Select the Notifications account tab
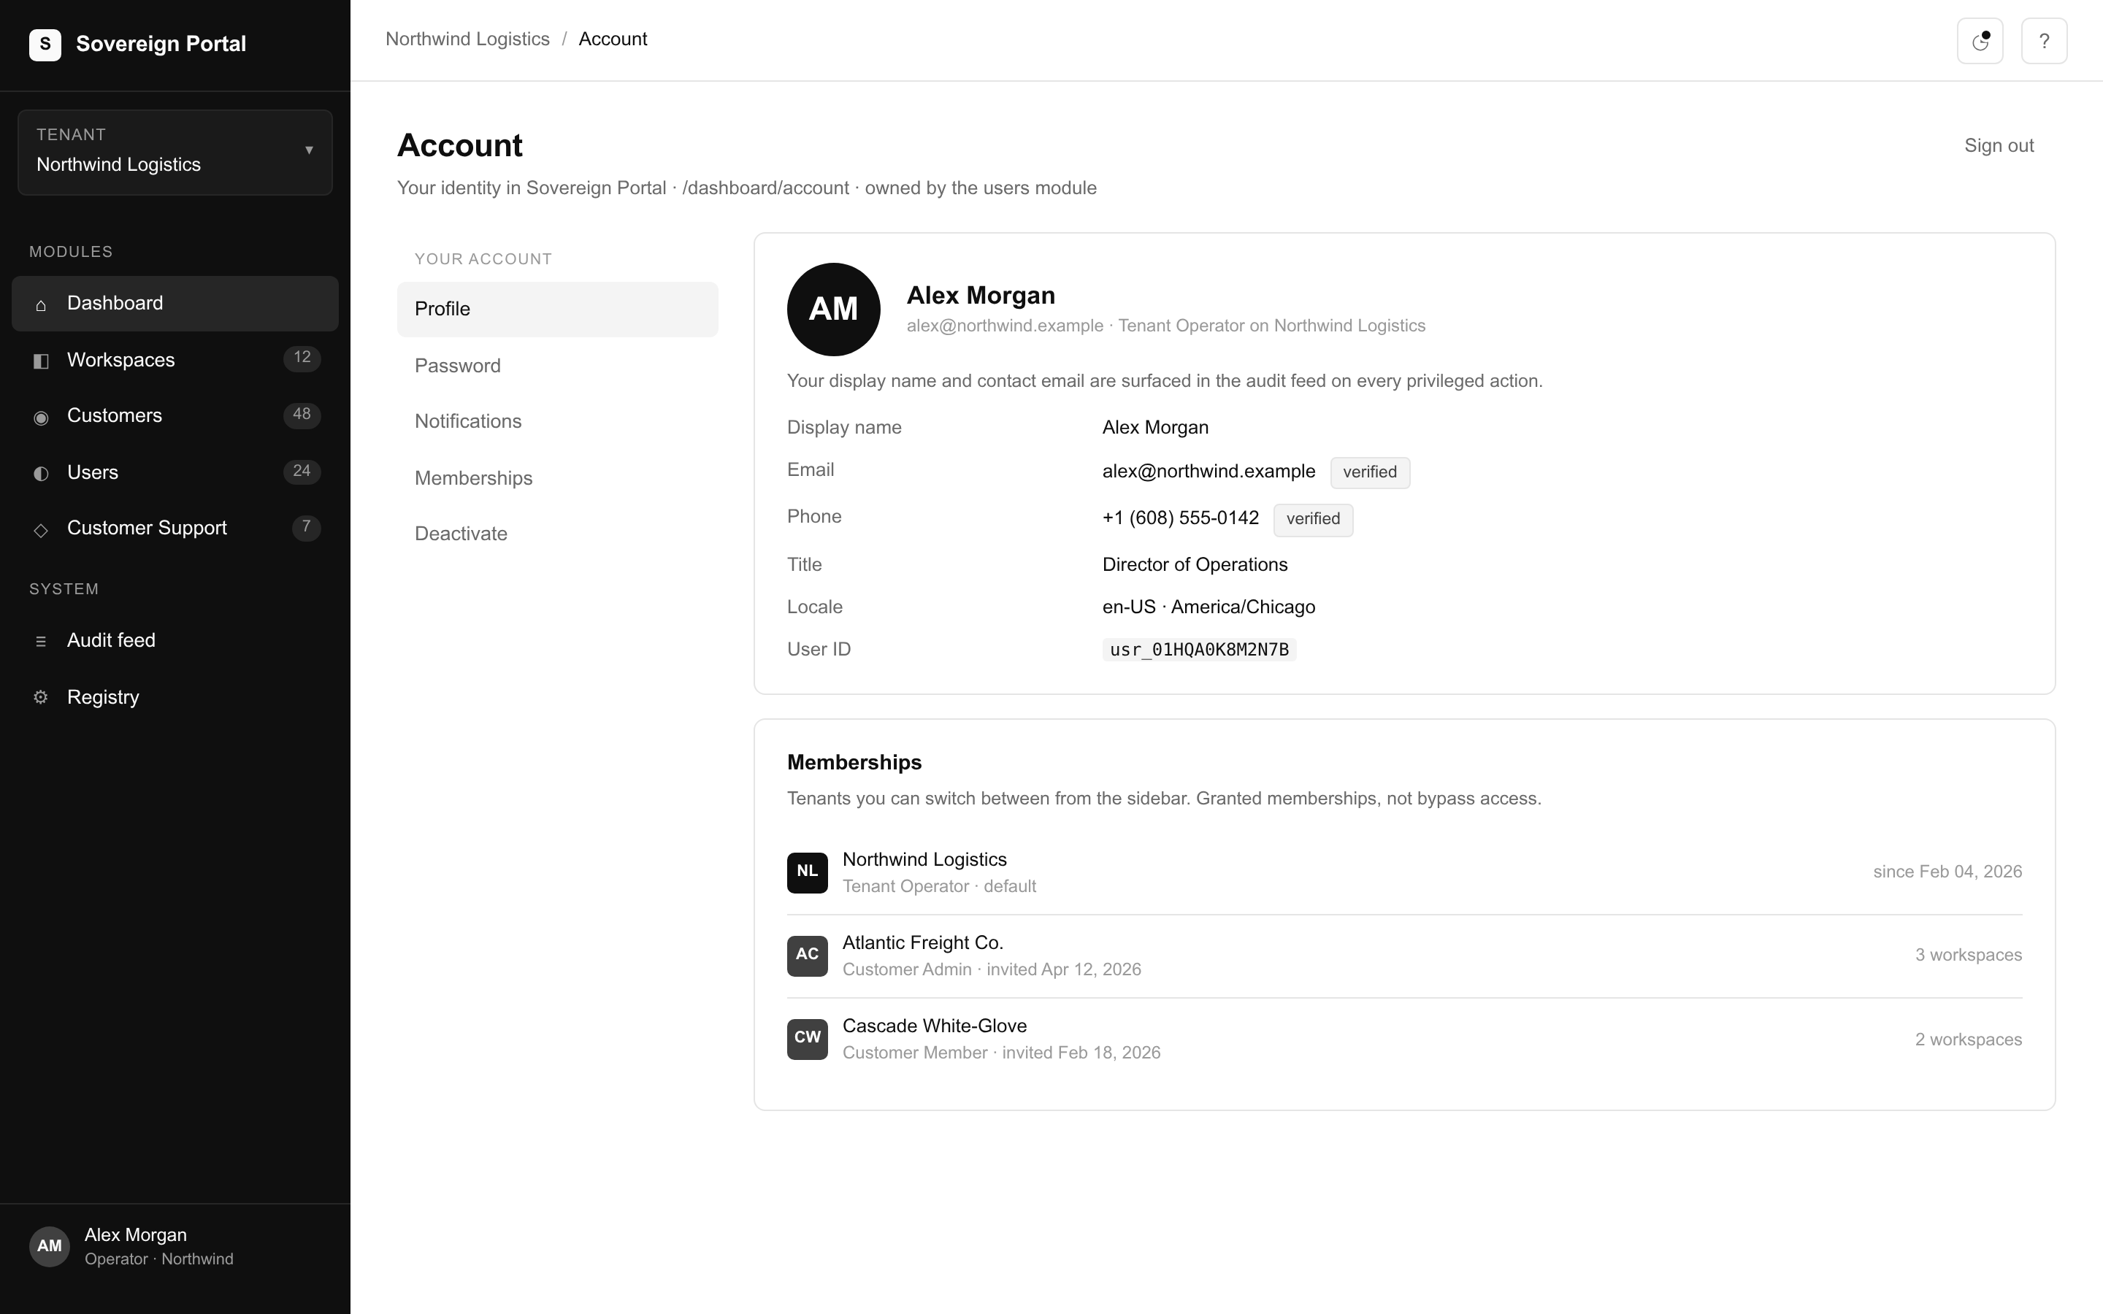This screenshot has height=1314, width=2103. pyautogui.click(x=557, y=421)
